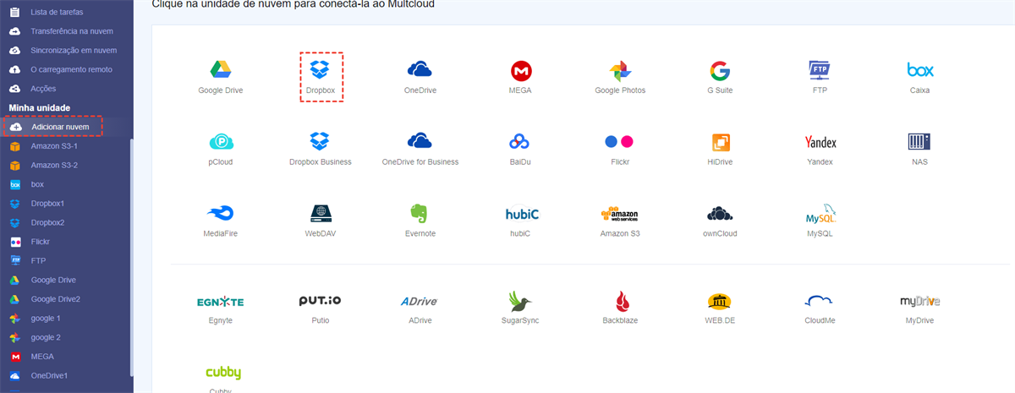Choose the box (Caixa) cloud icon
1015x393 pixels.
click(x=920, y=69)
